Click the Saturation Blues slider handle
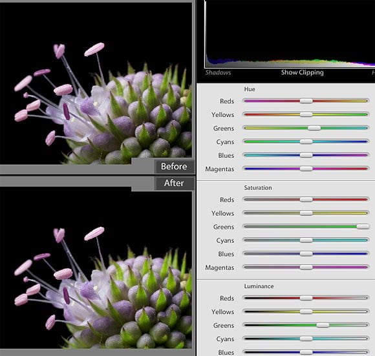Viewport: 375px width, 356px height. pyautogui.click(x=306, y=254)
